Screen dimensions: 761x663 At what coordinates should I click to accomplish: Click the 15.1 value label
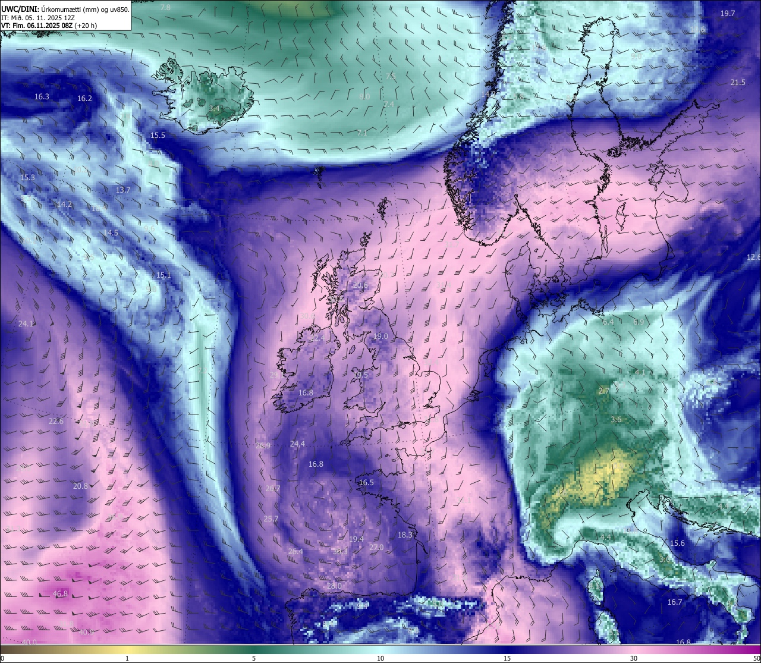pyautogui.click(x=163, y=275)
